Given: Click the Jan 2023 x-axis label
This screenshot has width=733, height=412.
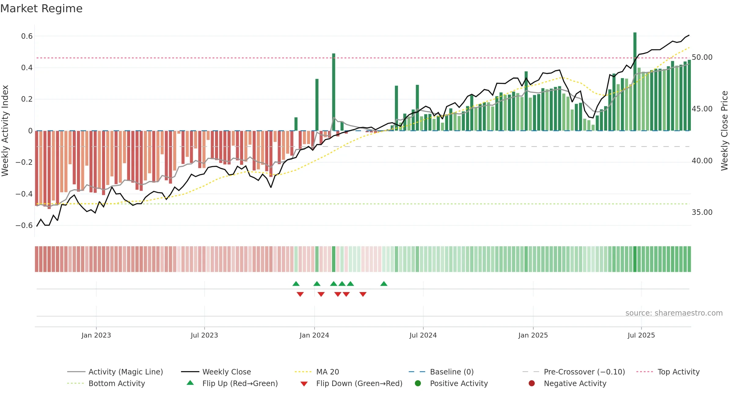Looking at the screenshot, I should tap(96, 335).
